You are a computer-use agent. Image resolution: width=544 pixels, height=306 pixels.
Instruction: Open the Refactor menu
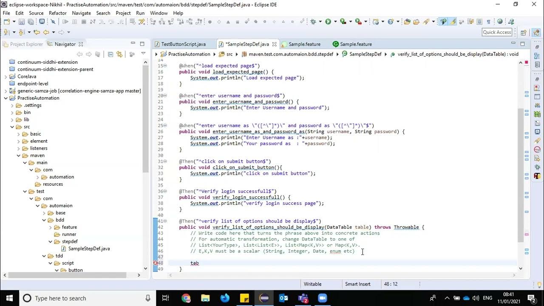click(x=57, y=13)
